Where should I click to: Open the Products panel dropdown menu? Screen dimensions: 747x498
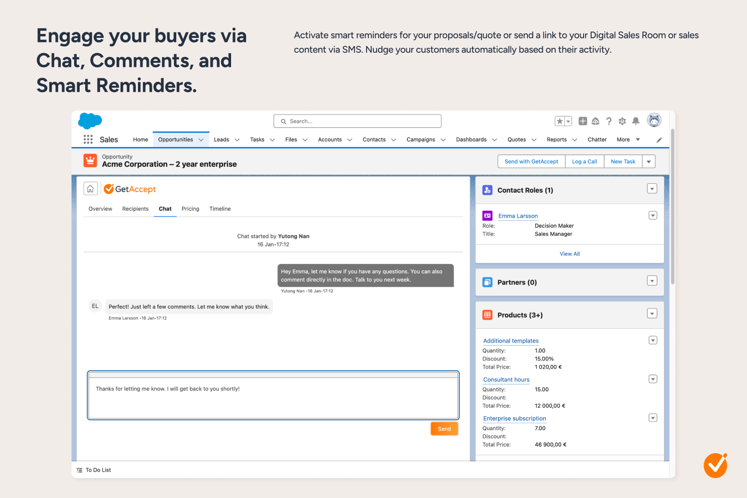pos(652,314)
